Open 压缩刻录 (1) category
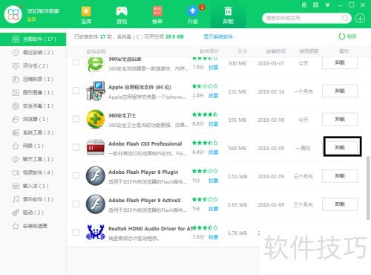The image size is (371, 275). [x=33, y=80]
